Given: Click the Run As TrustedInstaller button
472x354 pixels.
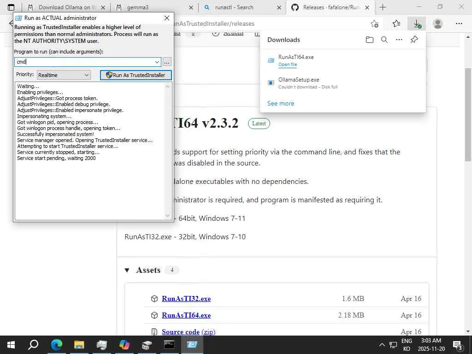Looking at the screenshot, I should point(136,75).
